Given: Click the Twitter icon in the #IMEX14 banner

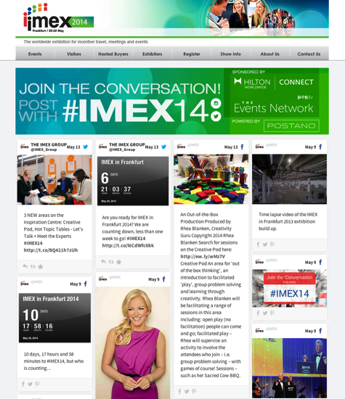Looking at the screenshot, I should click(x=216, y=116).
